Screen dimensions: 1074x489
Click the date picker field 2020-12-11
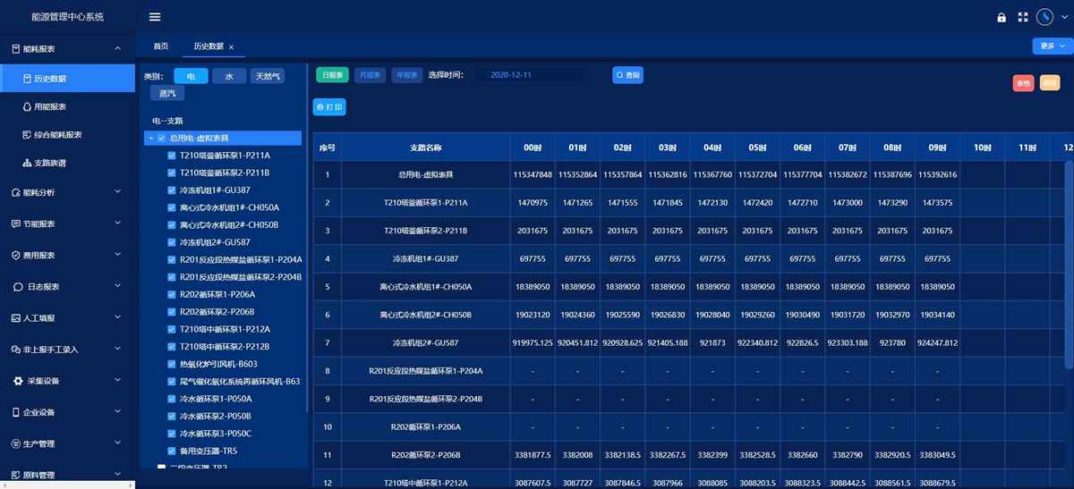[528, 75]
